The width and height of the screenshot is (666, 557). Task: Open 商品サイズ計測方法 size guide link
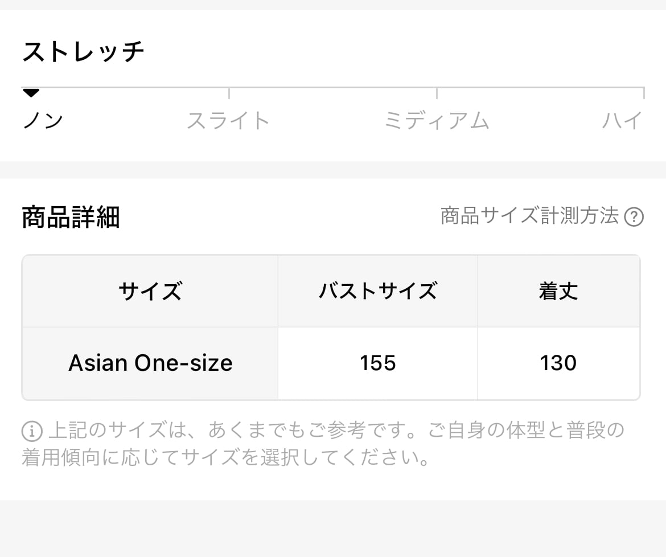[x=529, y=216]
